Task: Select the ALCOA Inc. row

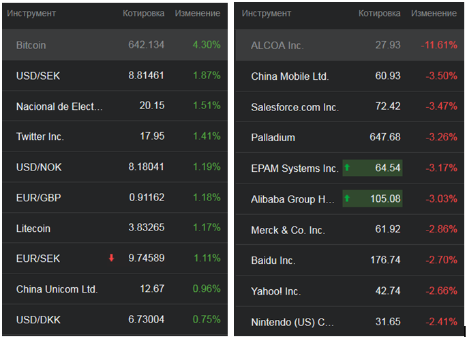Action: 277,45
